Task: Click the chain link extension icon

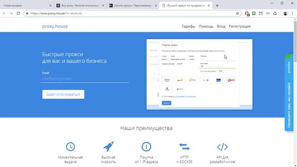Action: tap(268, 13)
